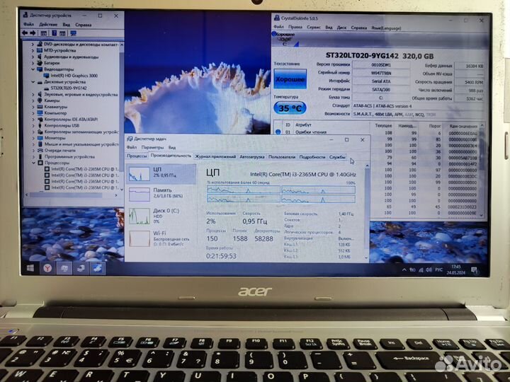Image resolution: width=510 pixels, height=382 pixels.
Task: Open Параметры menu in Task Manager
Action: point(152,147)
